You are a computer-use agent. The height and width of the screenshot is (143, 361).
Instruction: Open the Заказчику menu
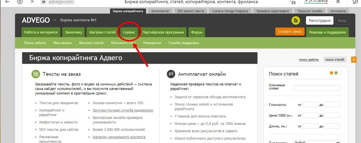(x=73, y=32)
